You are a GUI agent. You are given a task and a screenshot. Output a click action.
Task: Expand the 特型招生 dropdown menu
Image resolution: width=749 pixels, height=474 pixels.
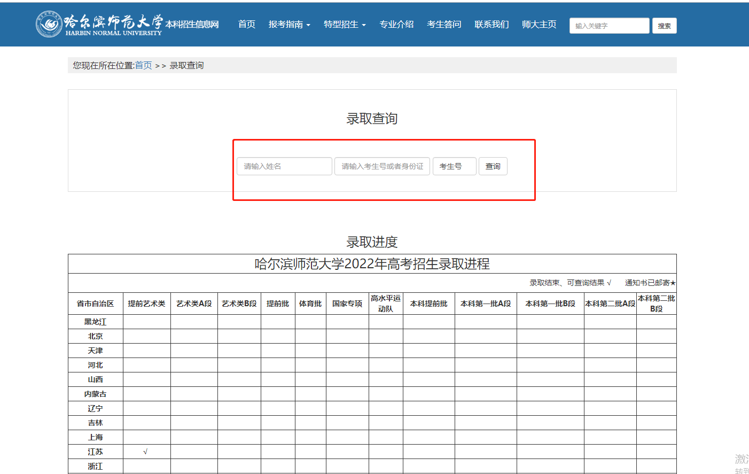345,25
